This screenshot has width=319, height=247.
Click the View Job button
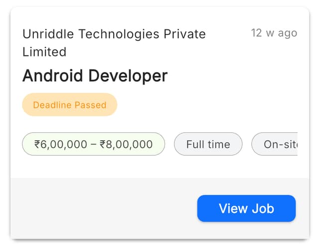pos(246,208)
